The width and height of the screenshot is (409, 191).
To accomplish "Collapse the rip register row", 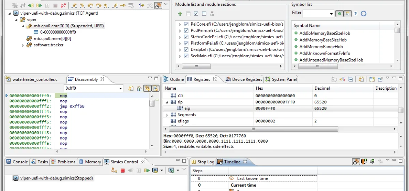I will 167,102.
